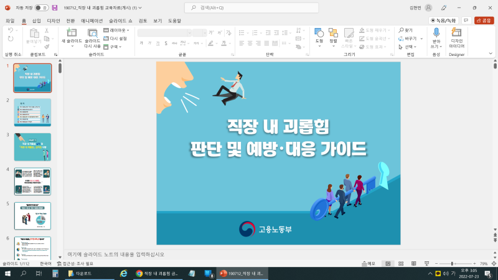498x280 pixels.
Task: Click the Designer ideas icon
Action: (456, 32)
